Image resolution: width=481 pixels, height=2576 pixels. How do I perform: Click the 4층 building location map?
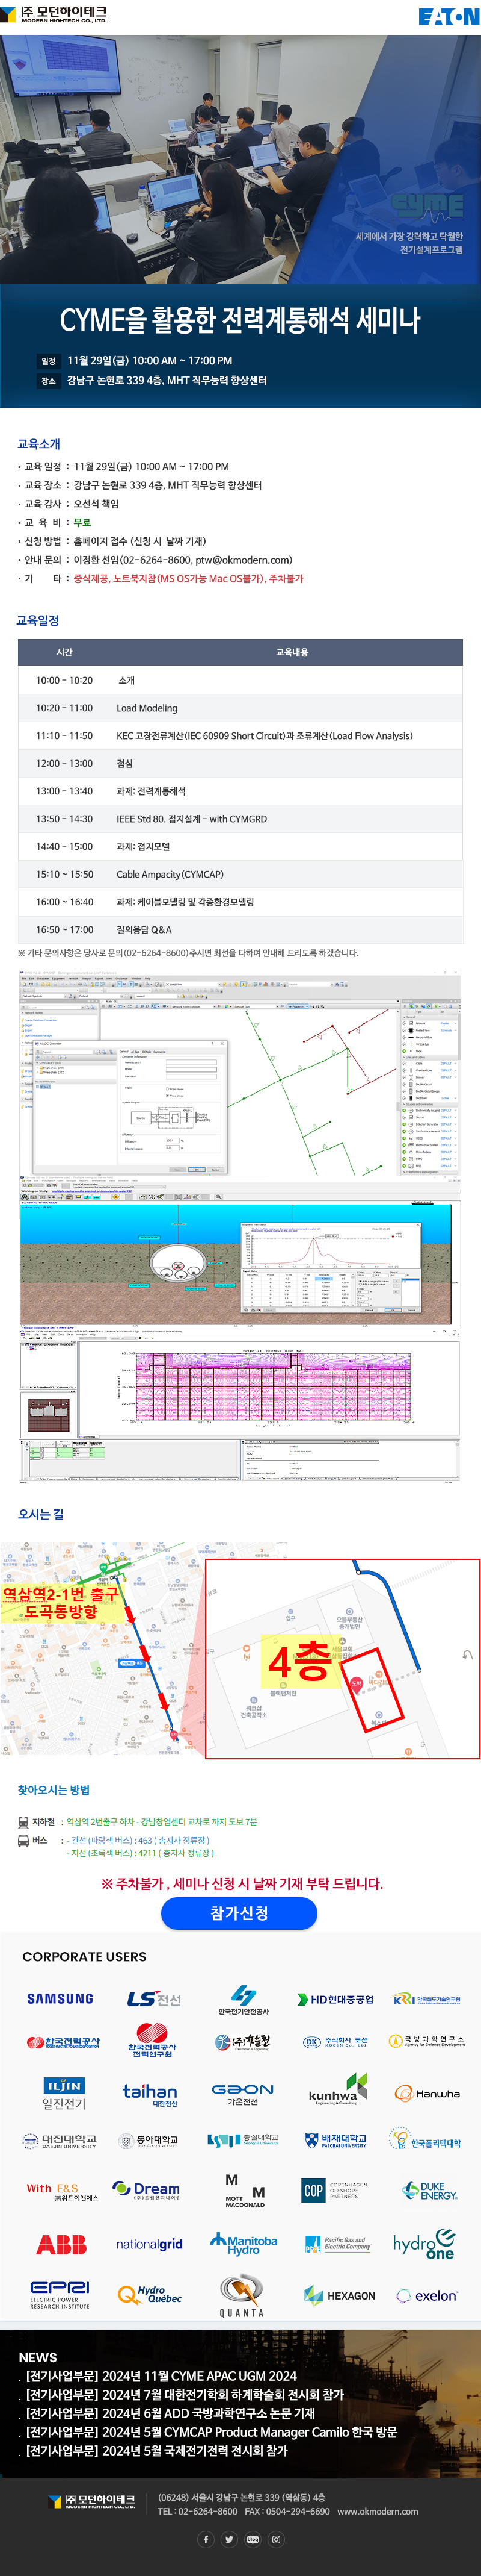[x=342, y=1659]
